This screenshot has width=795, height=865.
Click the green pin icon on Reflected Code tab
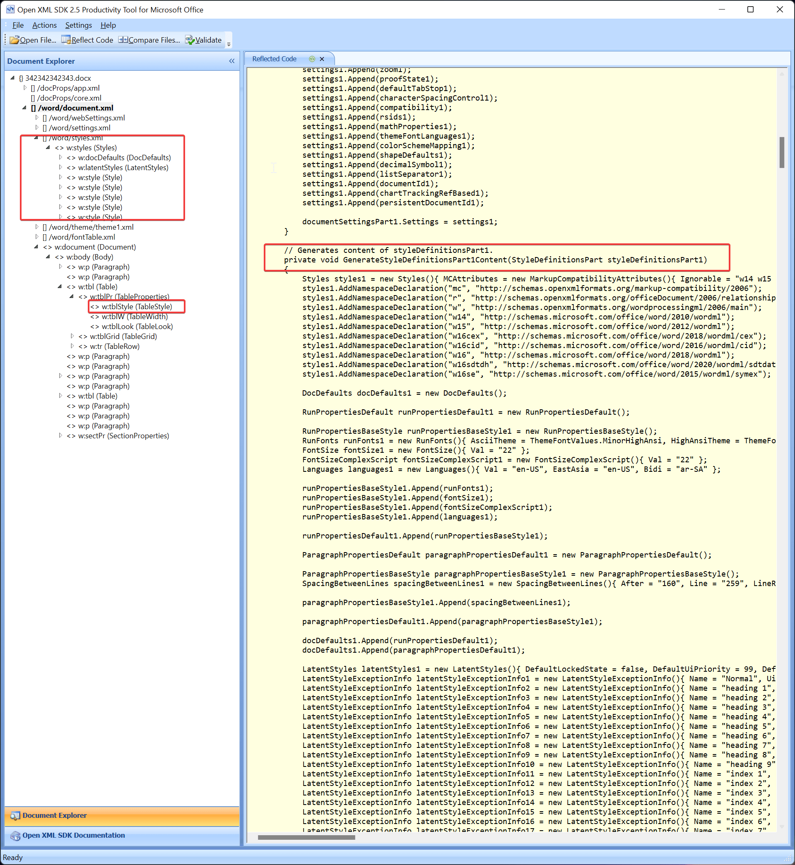[x=312, y=59]
